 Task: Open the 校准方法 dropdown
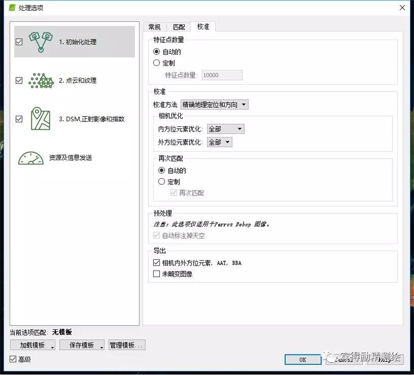pos(214,105)
